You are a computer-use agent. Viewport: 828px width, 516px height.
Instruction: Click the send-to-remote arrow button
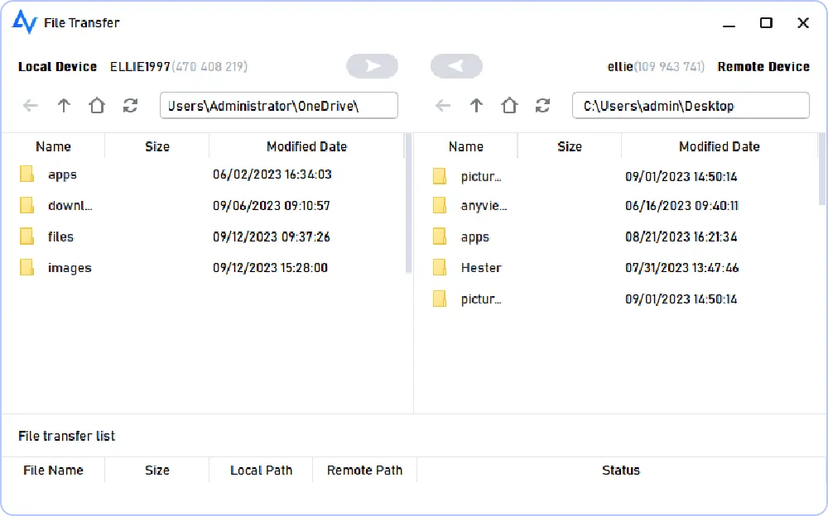[x=372, y=66]
